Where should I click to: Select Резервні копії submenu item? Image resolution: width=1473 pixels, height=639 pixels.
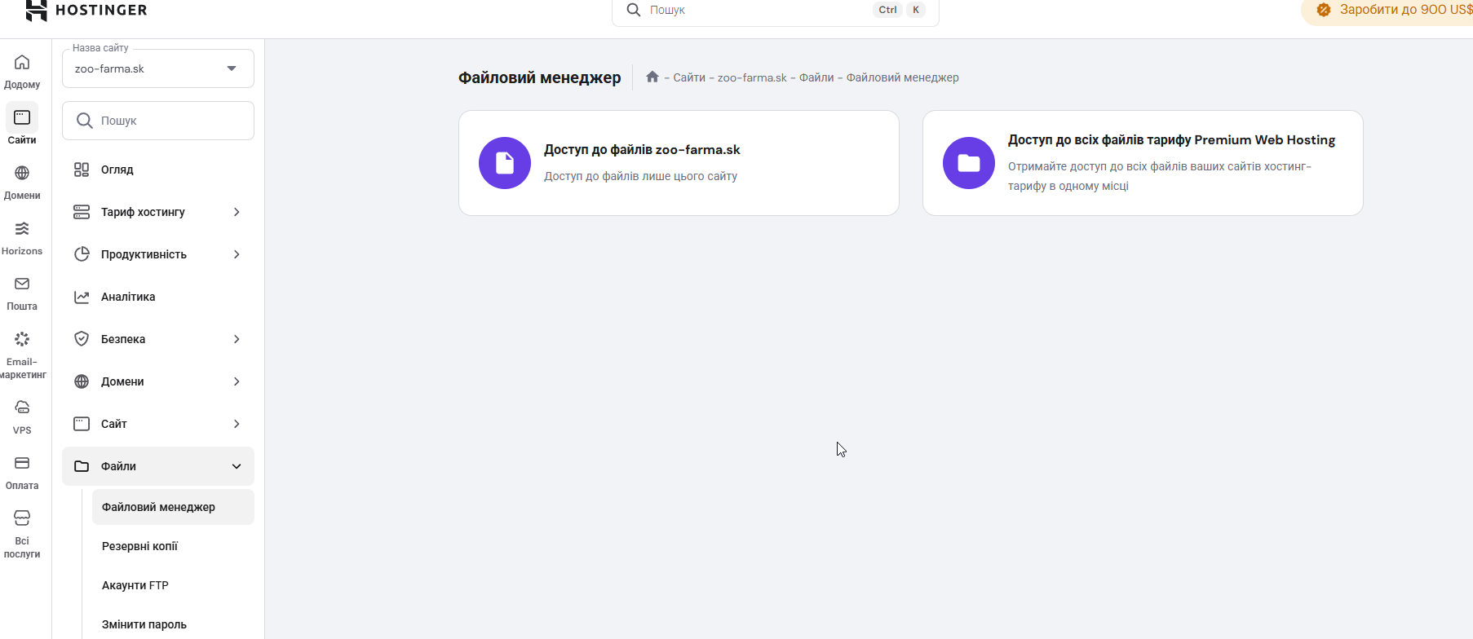(x=173, y=546)
